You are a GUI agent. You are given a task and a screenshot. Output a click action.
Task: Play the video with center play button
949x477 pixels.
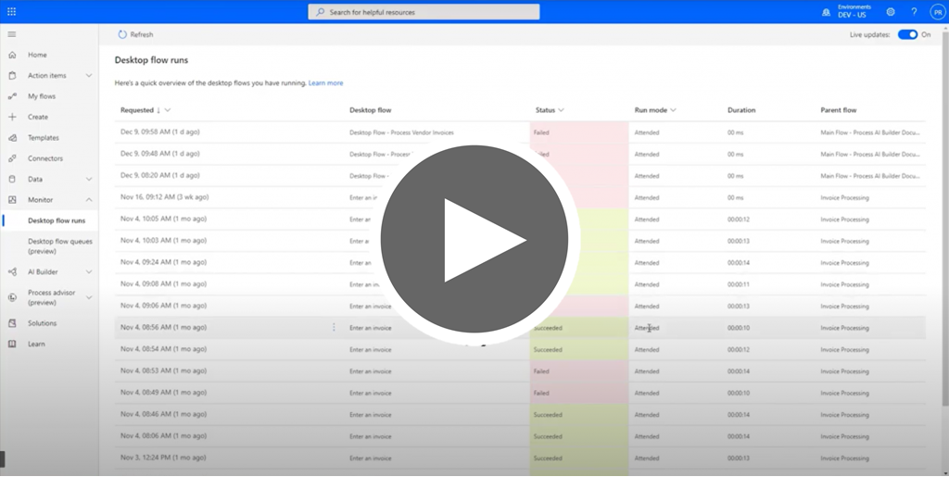click(x=474, y=239)
